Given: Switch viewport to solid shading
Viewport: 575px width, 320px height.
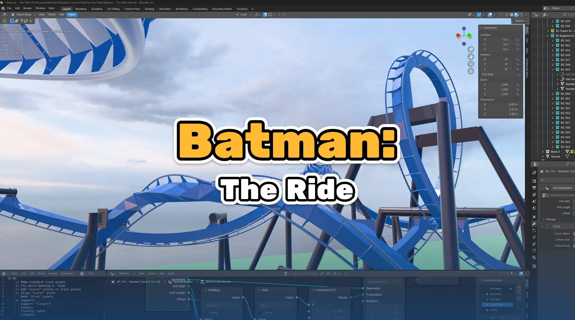Looking at the screenshot, I should (x=512, y=15).
